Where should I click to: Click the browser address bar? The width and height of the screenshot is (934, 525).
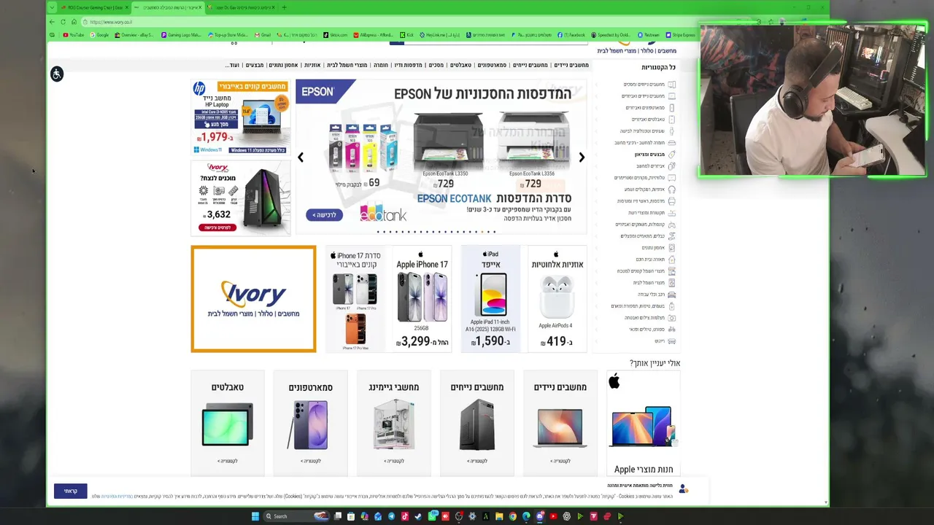[409, 22]
